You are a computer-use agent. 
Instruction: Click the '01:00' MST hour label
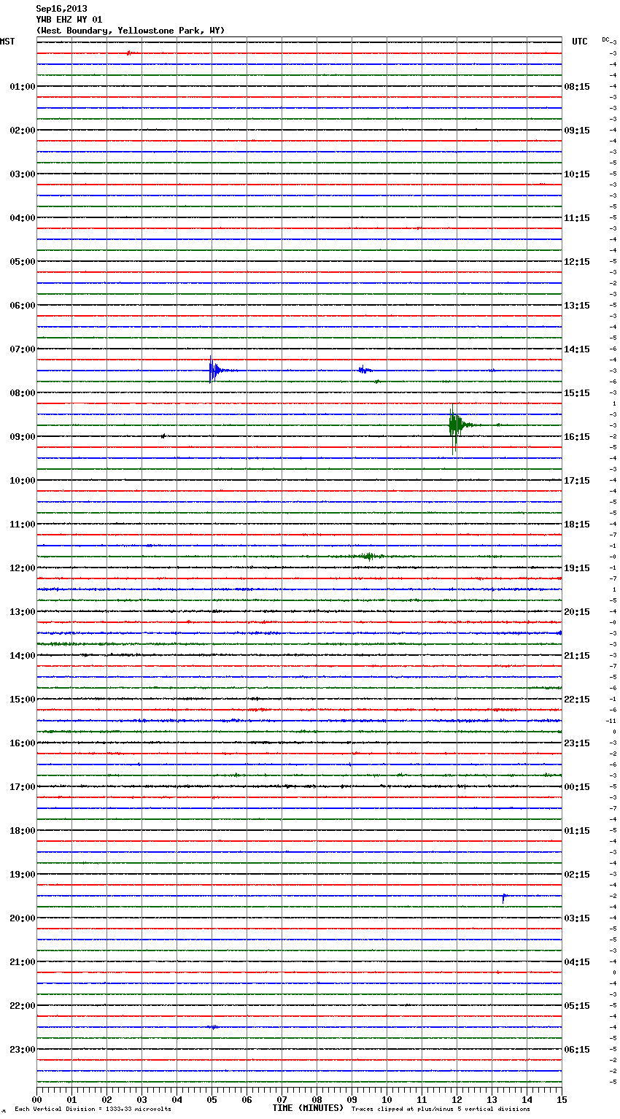click(x=22, y=87)
